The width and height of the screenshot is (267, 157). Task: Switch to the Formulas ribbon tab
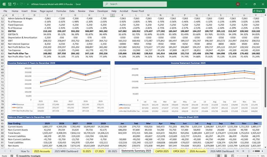61,11
